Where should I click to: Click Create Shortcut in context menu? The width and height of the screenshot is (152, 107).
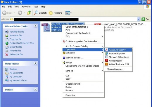click(73, 84)
